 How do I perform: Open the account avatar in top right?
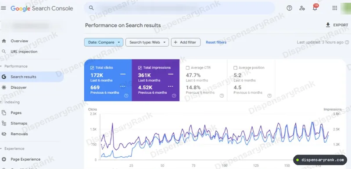coord(346,8)
